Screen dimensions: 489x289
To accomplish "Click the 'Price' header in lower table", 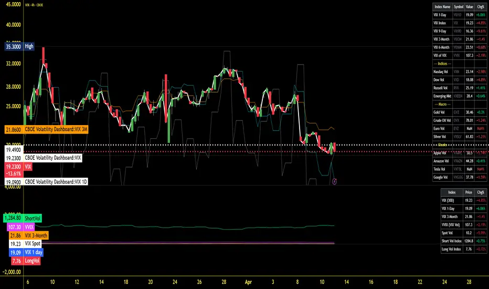I will pos(469,192).
